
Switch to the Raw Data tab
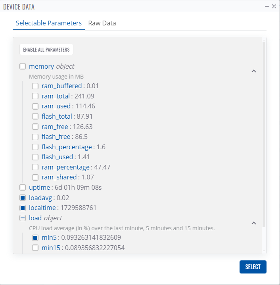pos(102,23)
